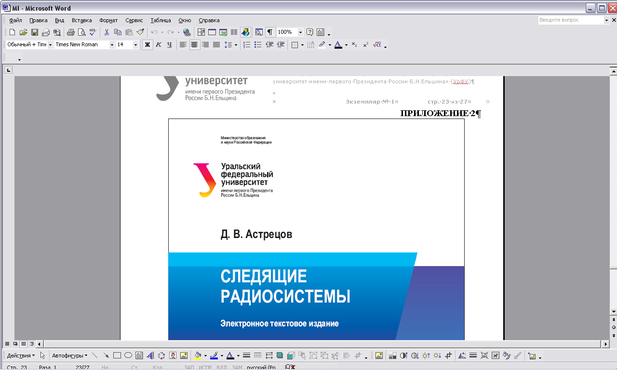
Task: Expand the 'Введите вопрос' help box dropdown
Action: pyautogui.click(x=606, y=20)
